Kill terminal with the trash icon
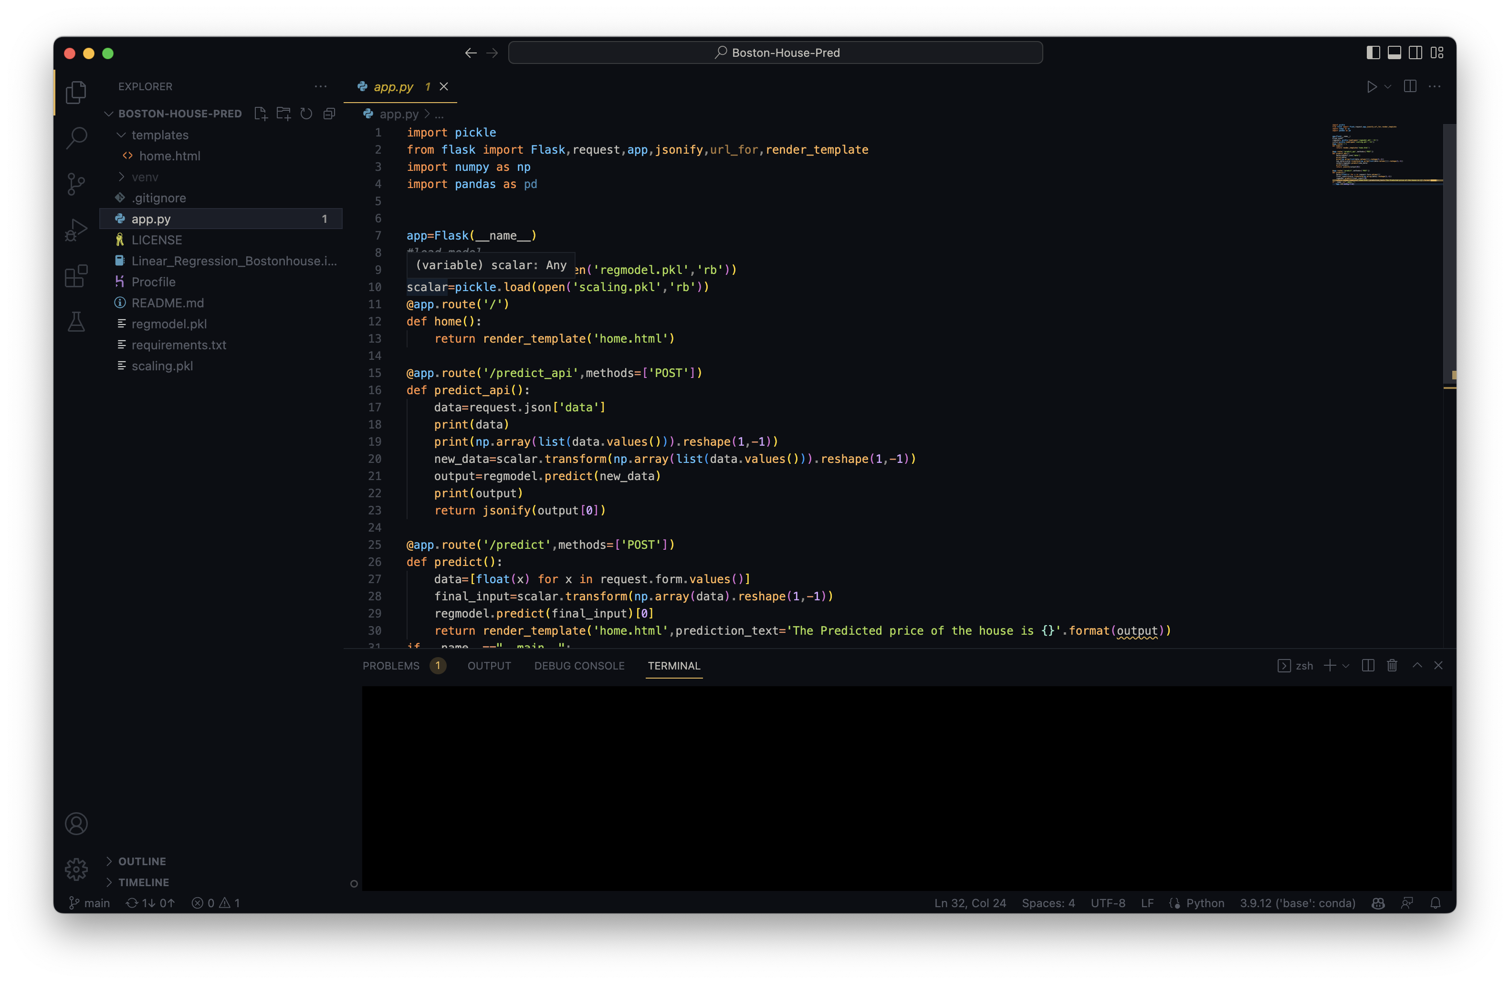Screen dimensions: 1510x984 pyautogui.click(x=1392, y=666)
